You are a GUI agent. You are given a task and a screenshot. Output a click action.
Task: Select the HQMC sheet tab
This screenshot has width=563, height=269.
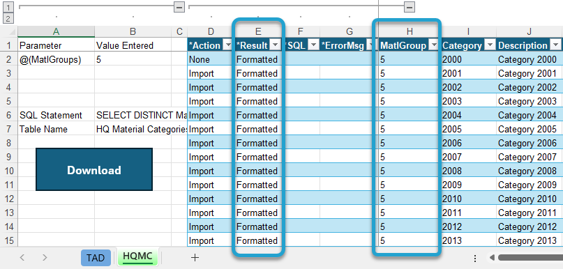coord(138,257)
